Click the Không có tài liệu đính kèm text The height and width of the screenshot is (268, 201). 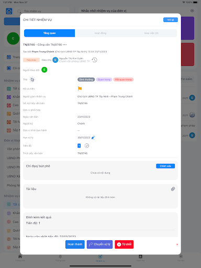point(100,197)
